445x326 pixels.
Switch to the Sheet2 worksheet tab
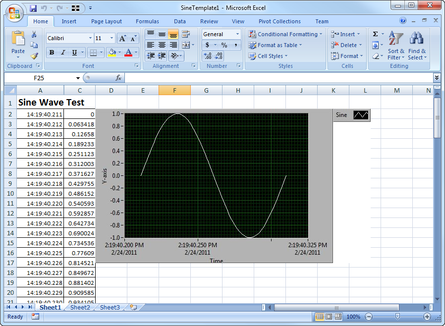click(x=80, y=307)
